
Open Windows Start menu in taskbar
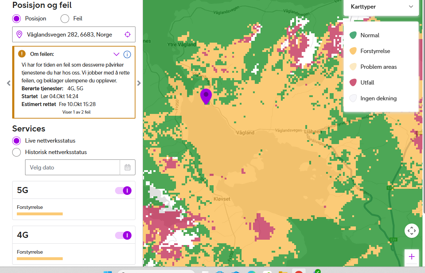click(x=108, y=271)
